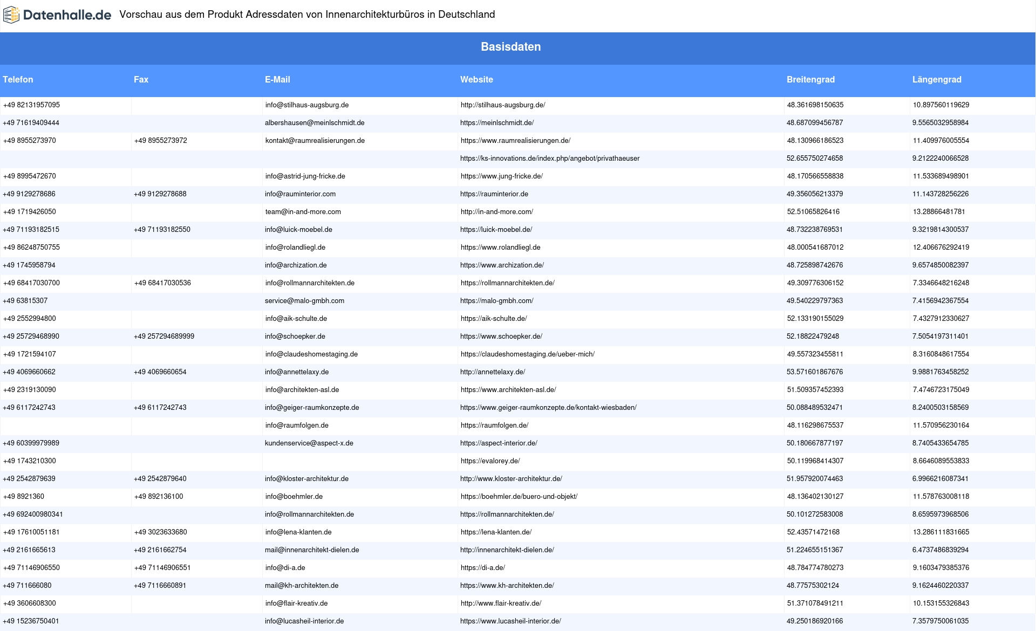The width and height of the screenshot is (1036, 631).
Task: Click fax number +49 8955273972
Action: coord(161,141)
